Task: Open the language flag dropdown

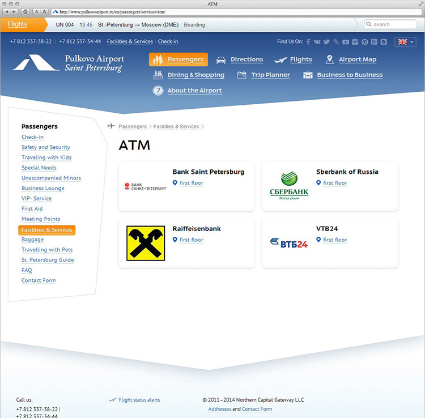Action: tap(405, 42)
